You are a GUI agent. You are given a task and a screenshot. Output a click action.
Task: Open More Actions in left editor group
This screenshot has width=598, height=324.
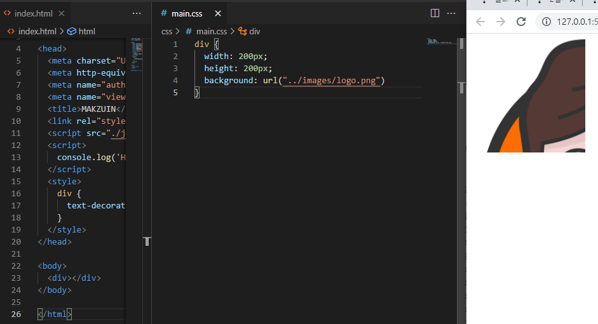137,13
